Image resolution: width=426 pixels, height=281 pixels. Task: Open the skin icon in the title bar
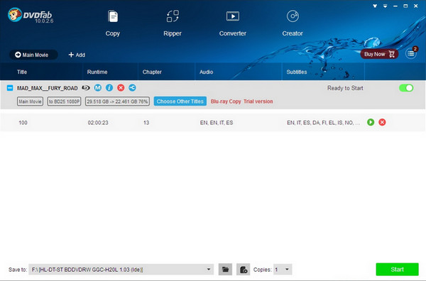point(375,6)
